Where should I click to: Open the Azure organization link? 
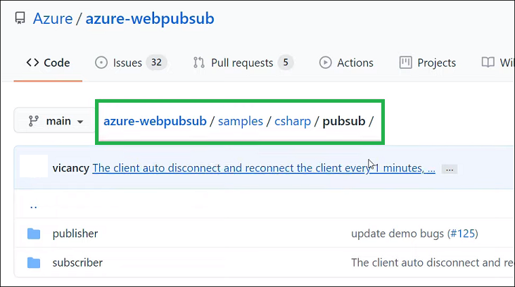pyautogui.click(x=53, y=18)
